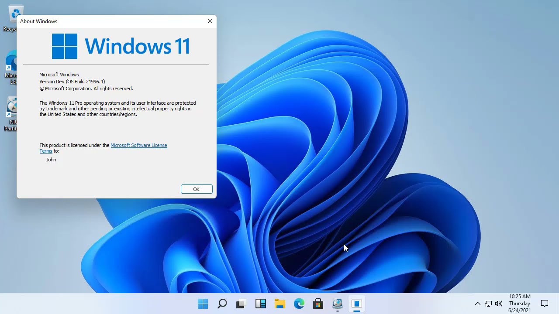Open the clock and date flyout
The width and height of the screenshot is (559, 314).
click(x=520, y=304)
